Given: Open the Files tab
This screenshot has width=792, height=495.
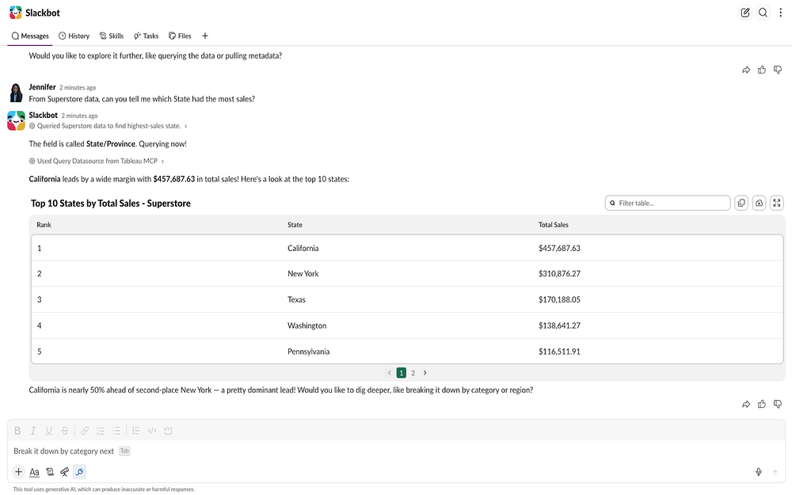Looking at the screenshot, I should click(180, 36).
